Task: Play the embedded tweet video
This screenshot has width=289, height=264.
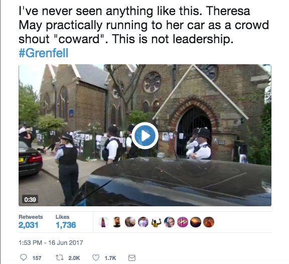Action: click(x=145, y=136)
